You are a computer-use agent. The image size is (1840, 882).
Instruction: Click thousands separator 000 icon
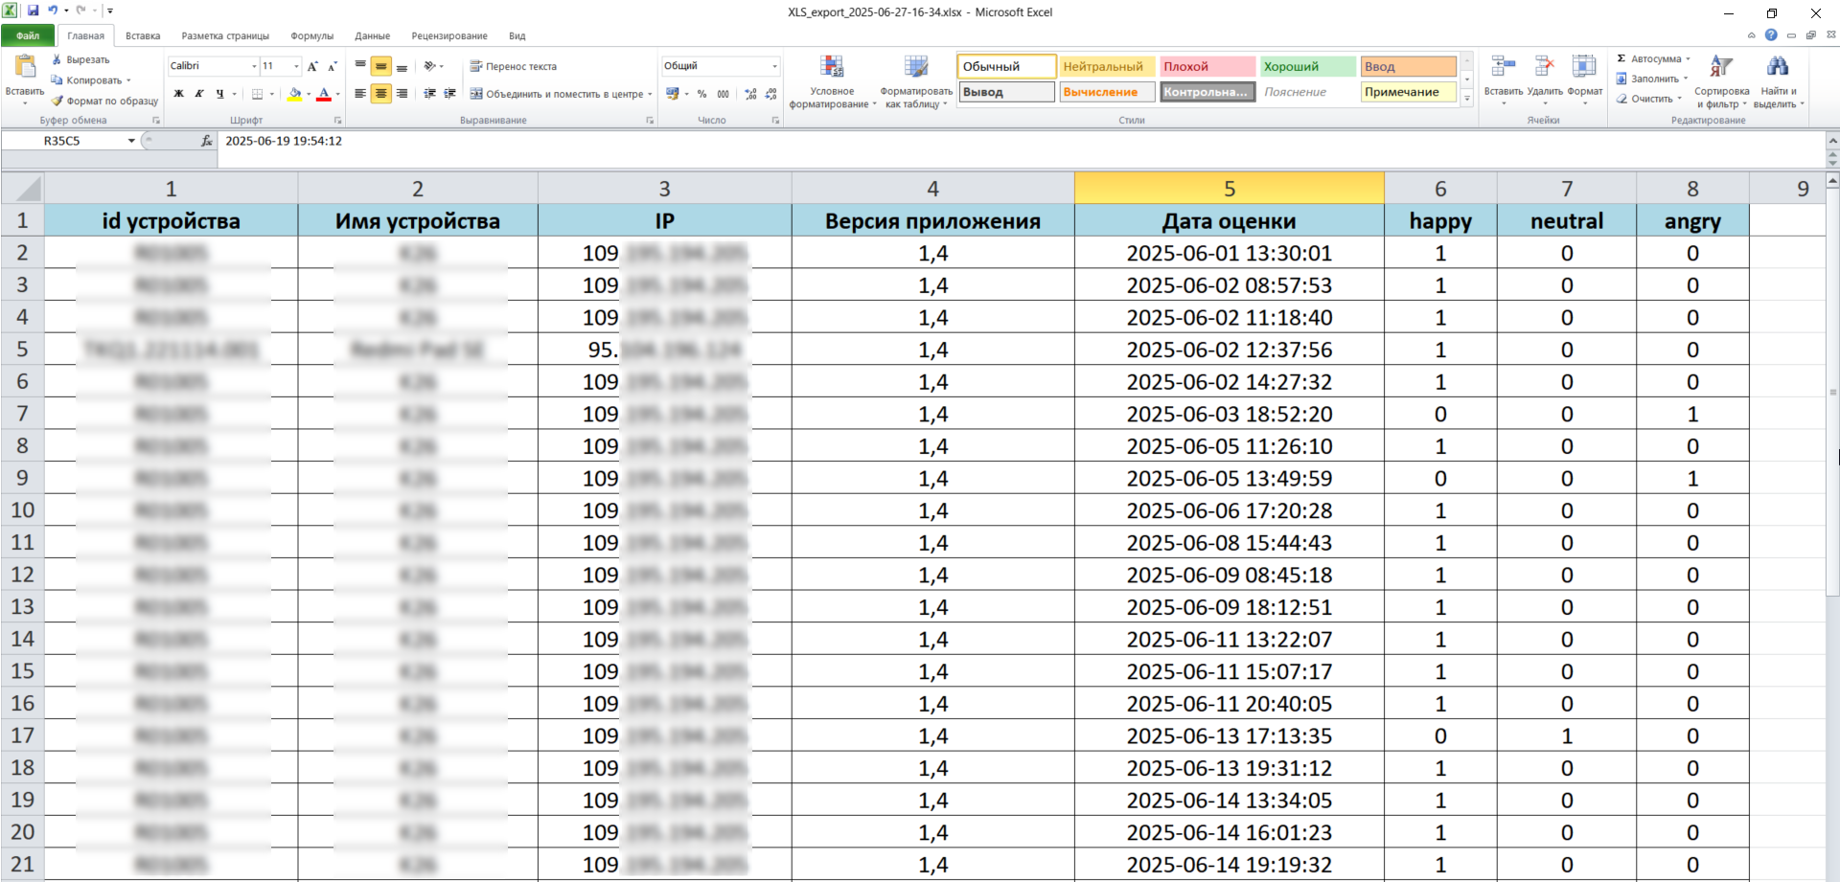[724, 94]
